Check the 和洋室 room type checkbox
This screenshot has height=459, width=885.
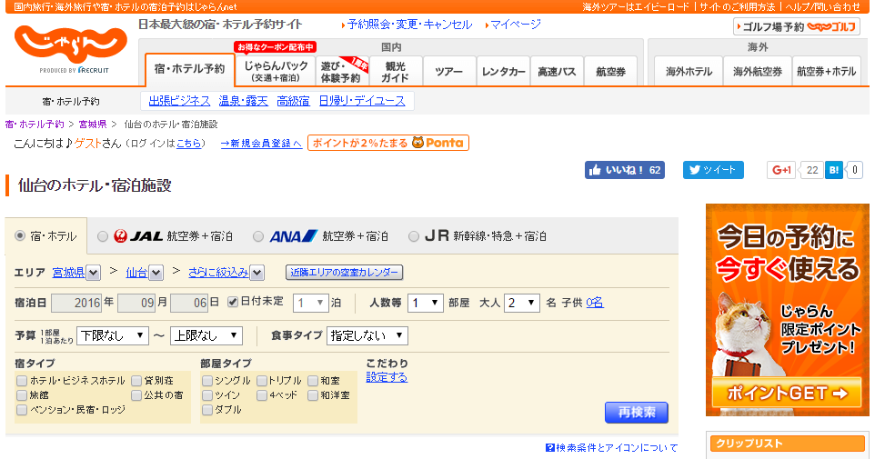click(x=313, y=395)
